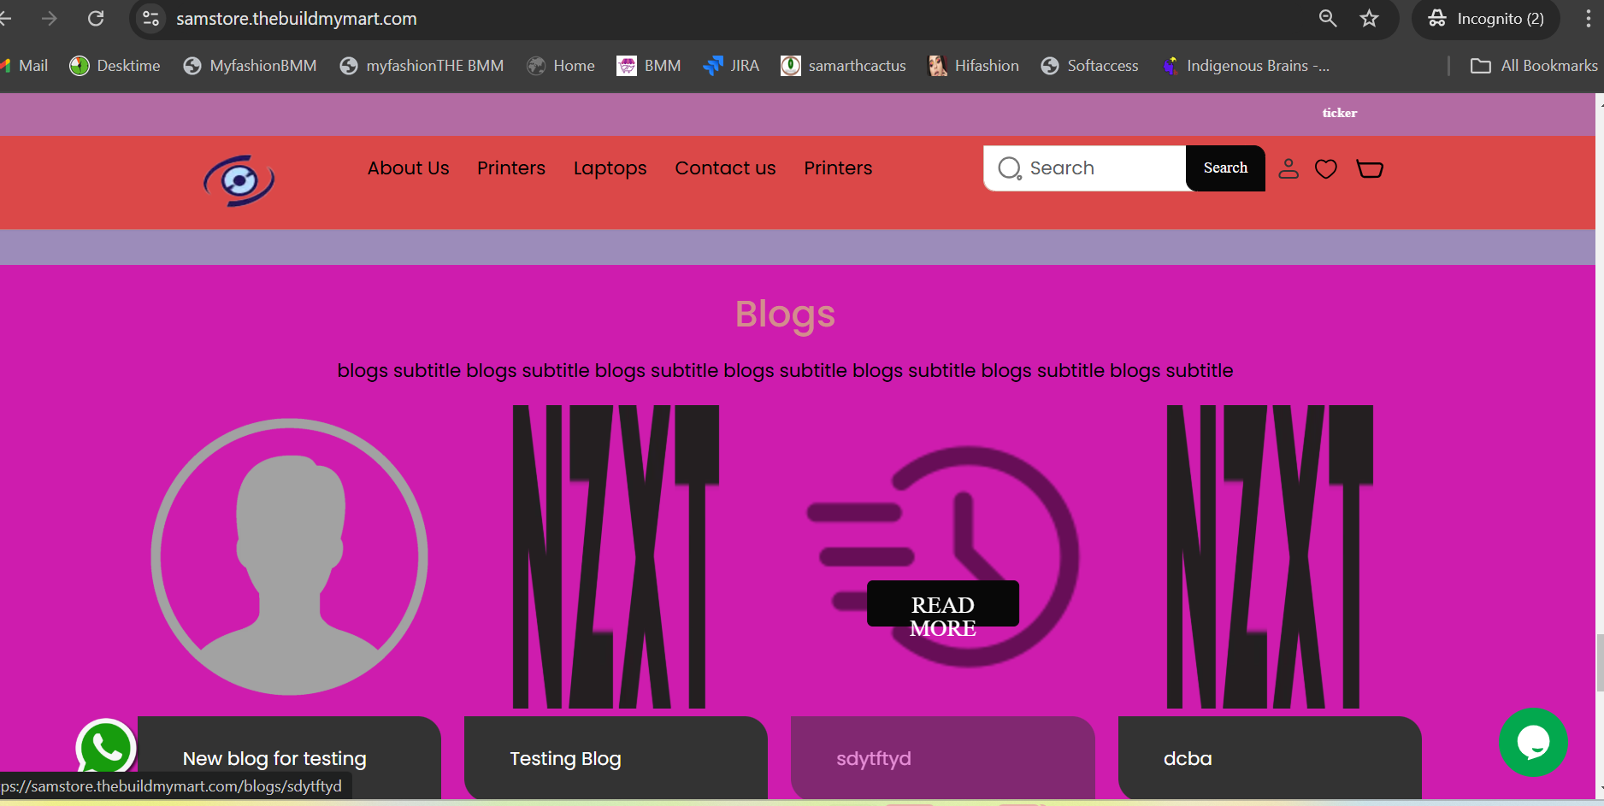This screenshot has height=806, width=1604.
Task: Open the Softaccess bookmark
Action: pos(1089,66)
